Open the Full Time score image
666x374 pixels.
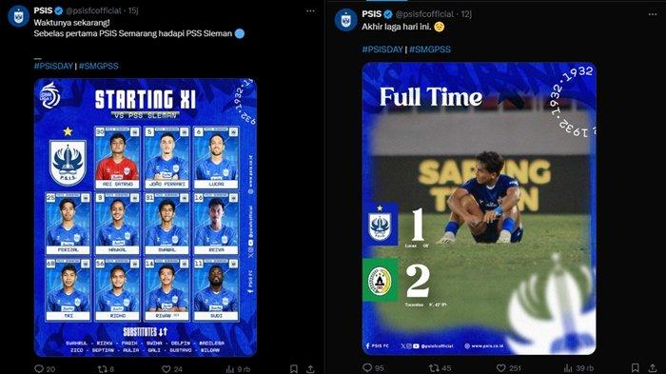(480, 208)
